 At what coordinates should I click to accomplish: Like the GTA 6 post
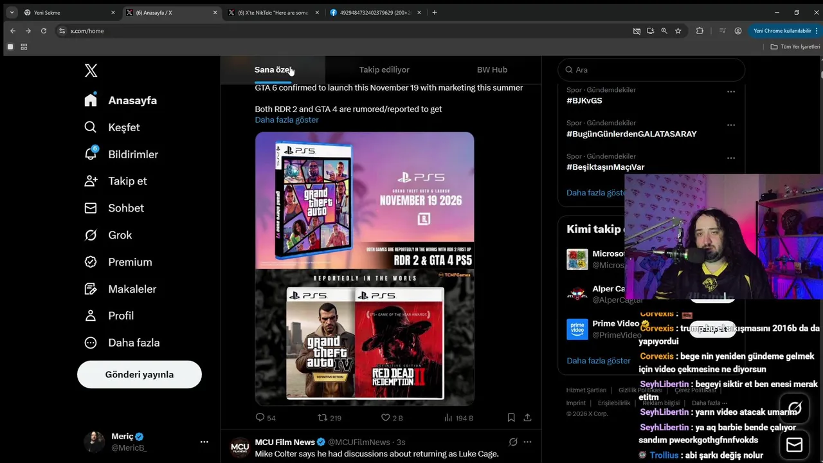click(392, 417)
